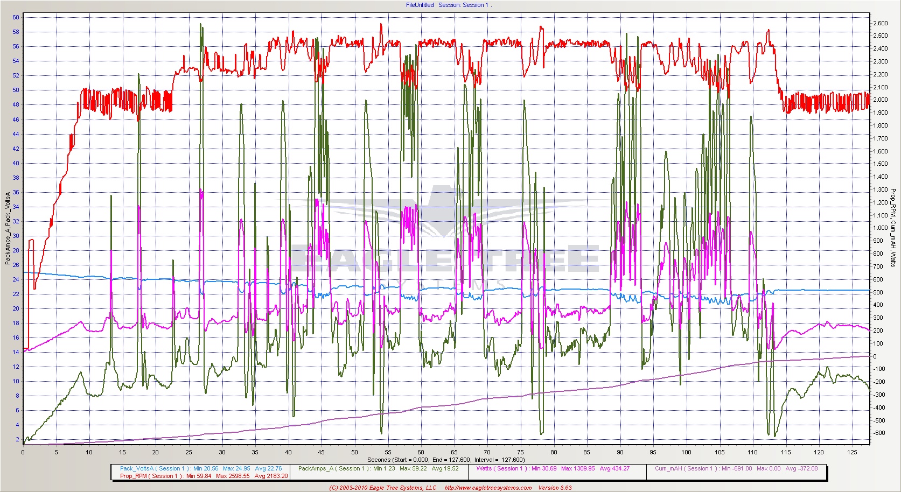Click the 58 tick on left axis
The image size is (901, 492).
coord(16,32)
